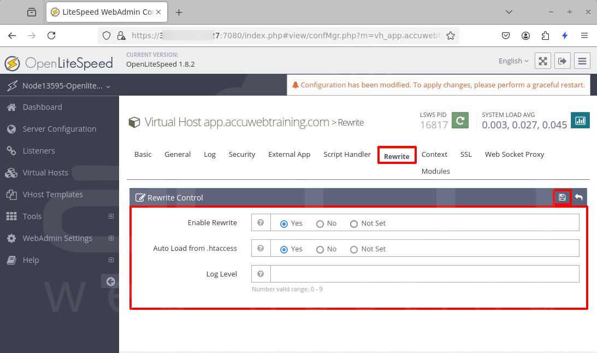
Task: Expand the Tools menu plus icon
Action: pos(111,216)
